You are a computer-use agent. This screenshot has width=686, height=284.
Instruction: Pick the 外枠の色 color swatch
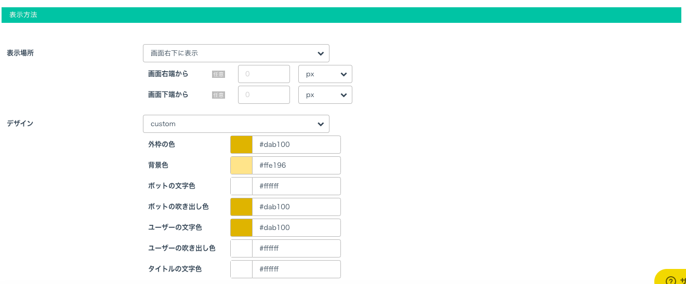241,144
